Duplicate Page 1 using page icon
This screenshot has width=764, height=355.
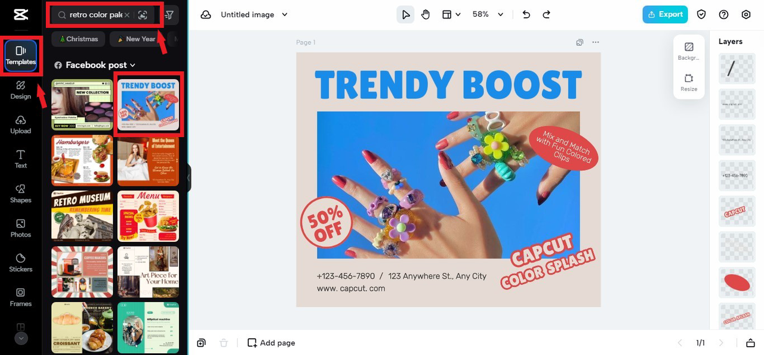tap(580, 42)
